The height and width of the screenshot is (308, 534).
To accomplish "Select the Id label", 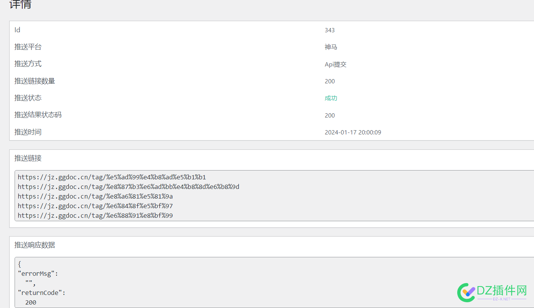I will click(17, 30).
